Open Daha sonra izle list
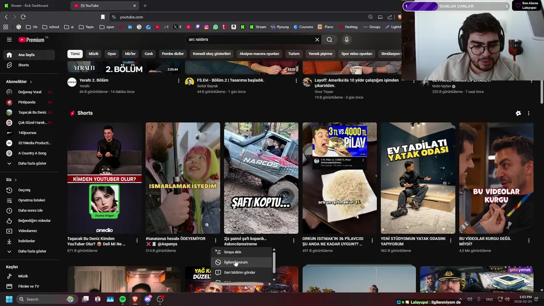The height and width of the screenshot is (306, 544). pos(29,210)
